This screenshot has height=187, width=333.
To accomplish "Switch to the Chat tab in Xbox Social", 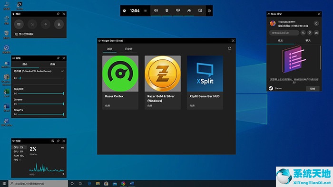I will click(308, 40).
